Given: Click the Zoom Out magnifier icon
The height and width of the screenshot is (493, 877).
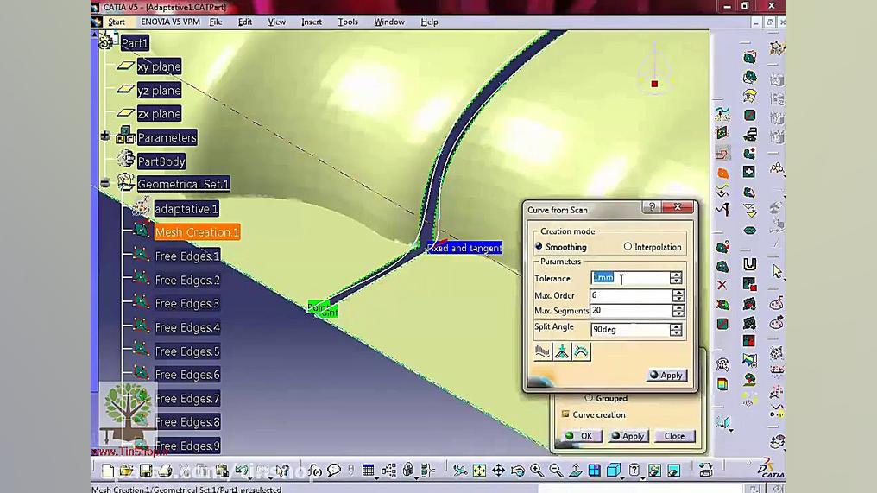Looking at the screenshot, I should pyautogui.click(x=556, y=471).
